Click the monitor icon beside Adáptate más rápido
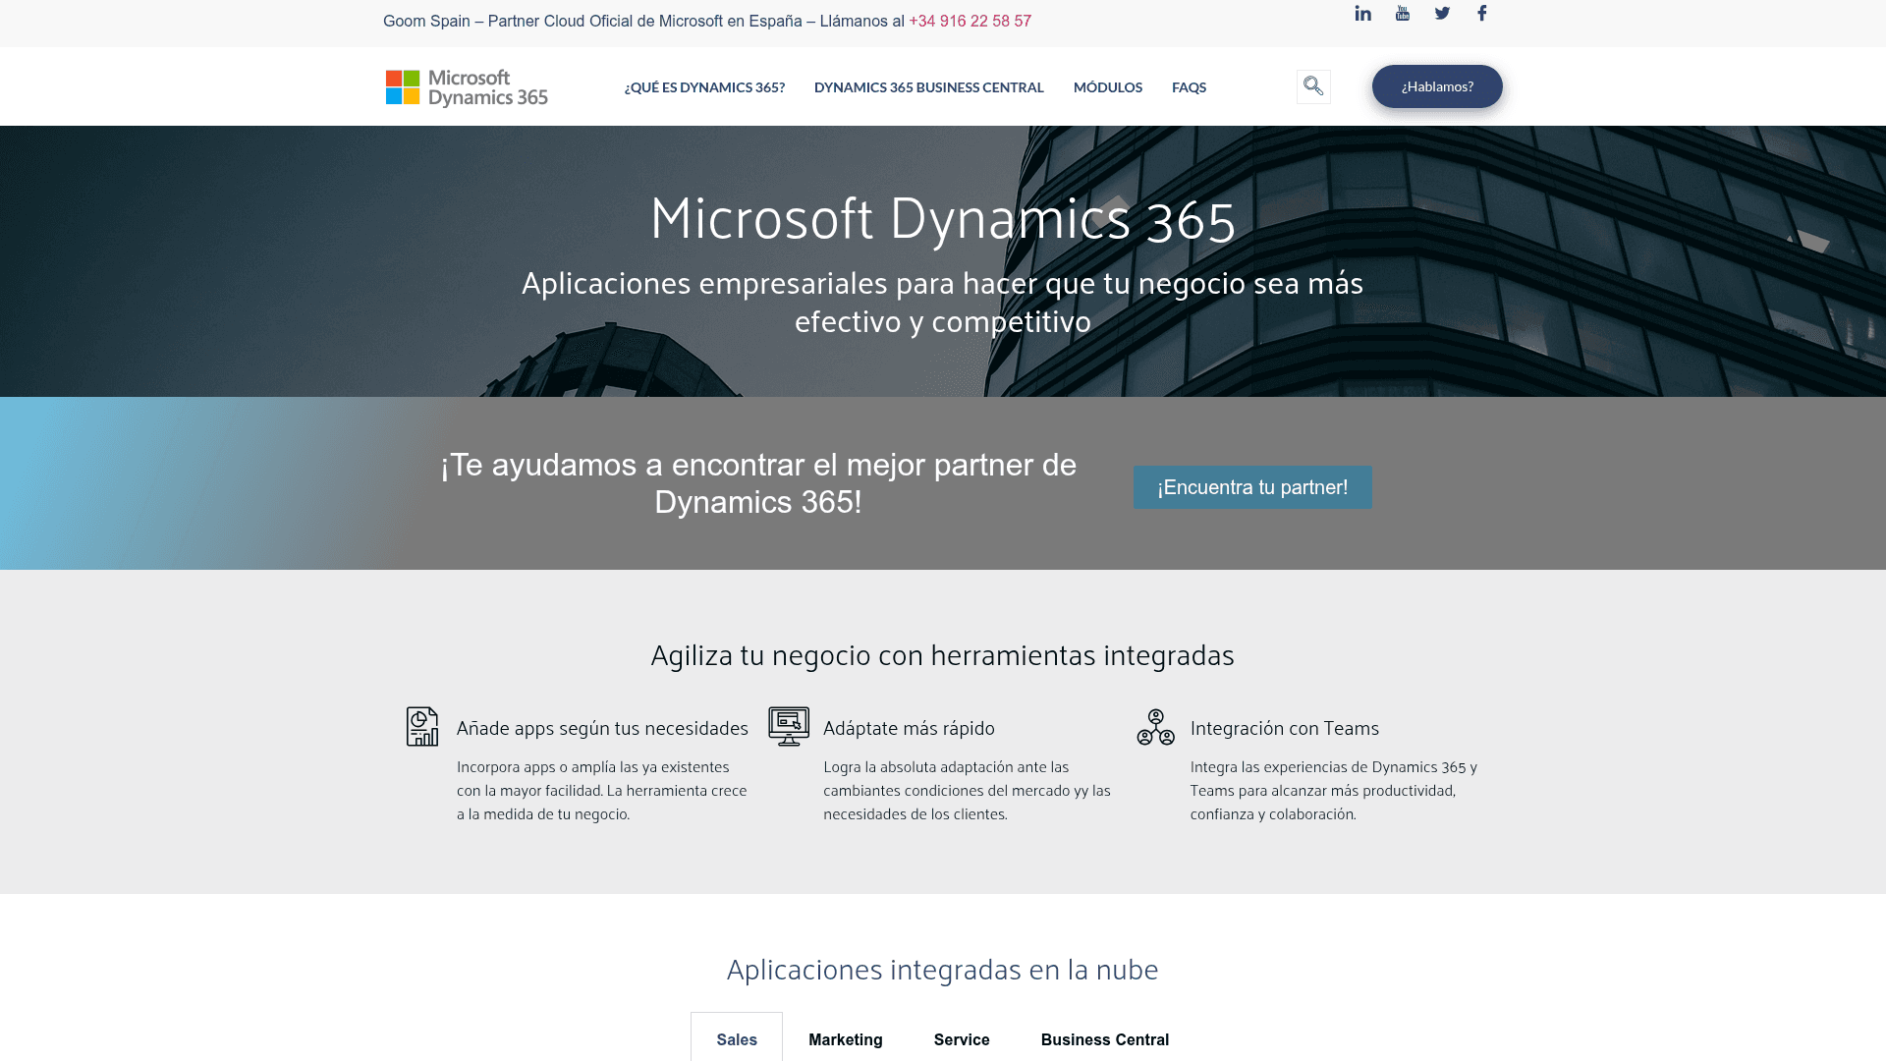This screenshot has width=1886, height=1061. coord(789,726)
